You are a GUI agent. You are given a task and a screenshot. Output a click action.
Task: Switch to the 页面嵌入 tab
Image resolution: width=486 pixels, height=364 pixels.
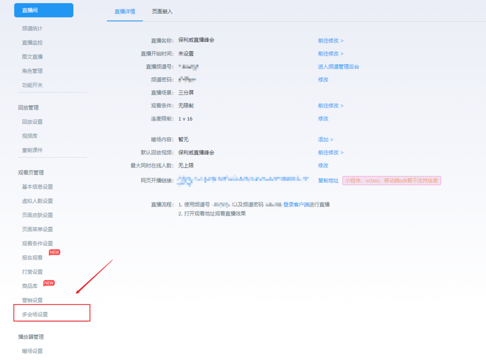point(162,12)
